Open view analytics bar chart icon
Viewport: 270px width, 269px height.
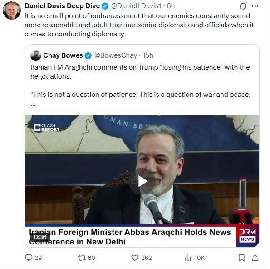(x=188, y=258)
